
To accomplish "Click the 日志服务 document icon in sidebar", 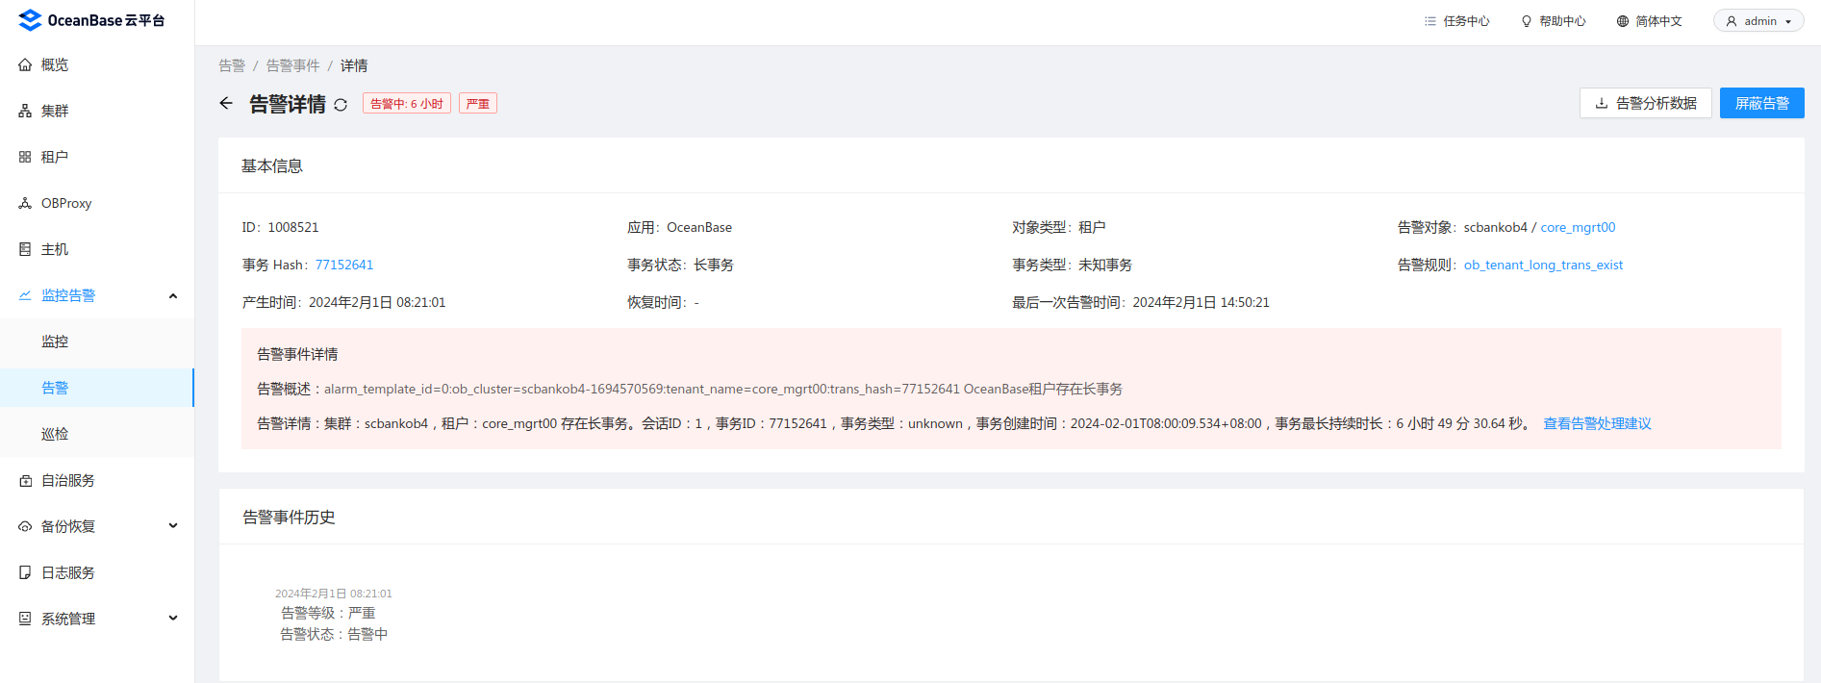I will [25, 572].
